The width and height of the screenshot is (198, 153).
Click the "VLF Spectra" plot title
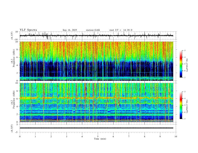28,30
